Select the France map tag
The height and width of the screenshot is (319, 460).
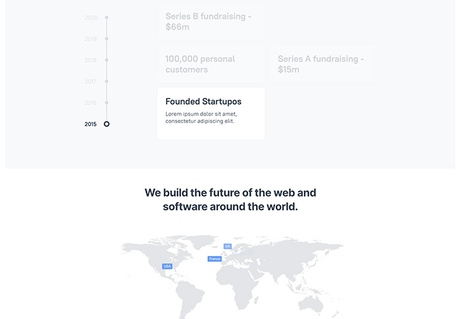215,259
